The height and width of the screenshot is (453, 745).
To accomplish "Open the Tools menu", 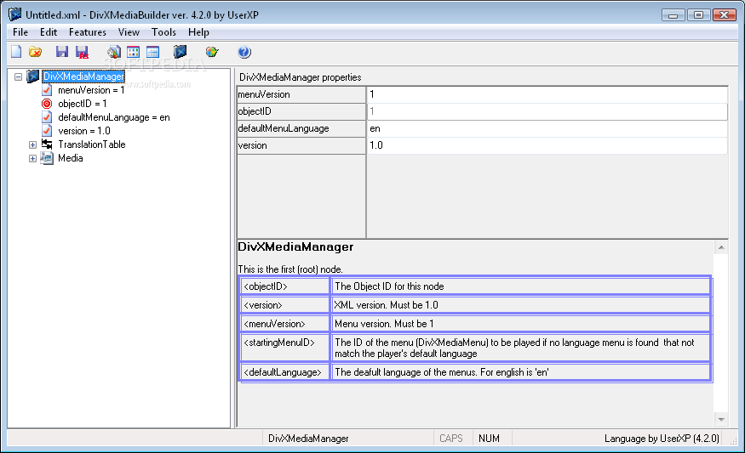I will pyautogui.click(x=164, y=32).
